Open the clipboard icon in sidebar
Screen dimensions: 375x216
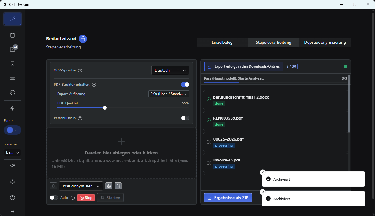tap(13, 35)
